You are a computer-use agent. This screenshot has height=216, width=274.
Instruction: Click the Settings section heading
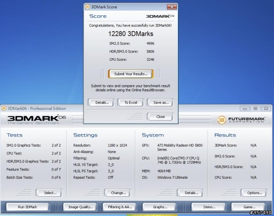tap(85, 135)
